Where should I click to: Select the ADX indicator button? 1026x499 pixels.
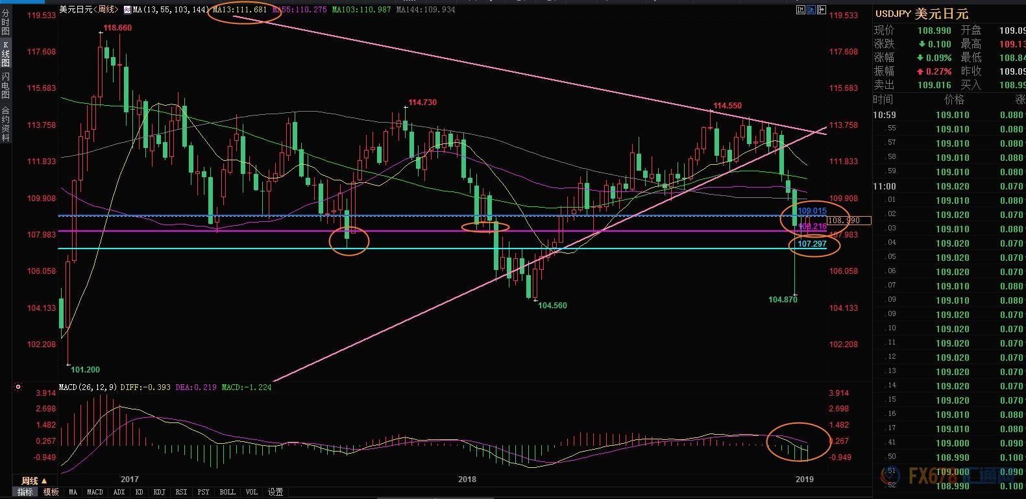click(121, 493)
